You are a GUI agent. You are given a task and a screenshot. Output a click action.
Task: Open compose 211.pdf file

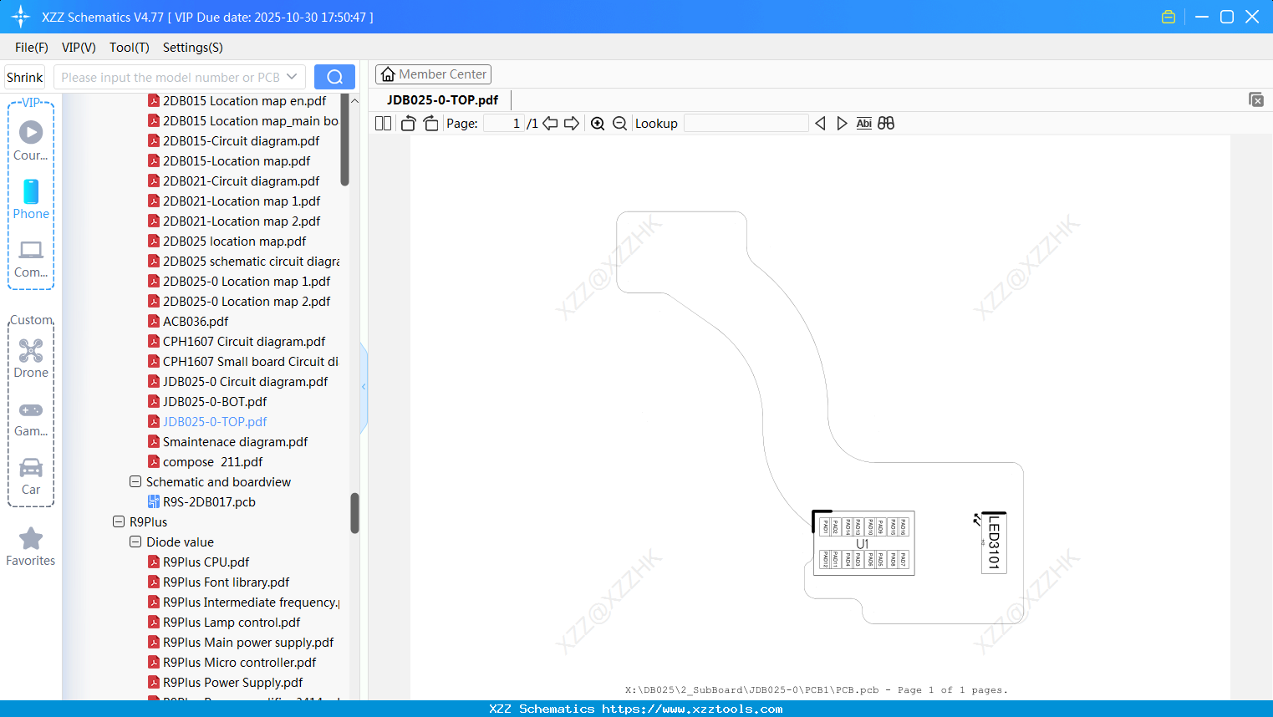(x=212, y=462)
